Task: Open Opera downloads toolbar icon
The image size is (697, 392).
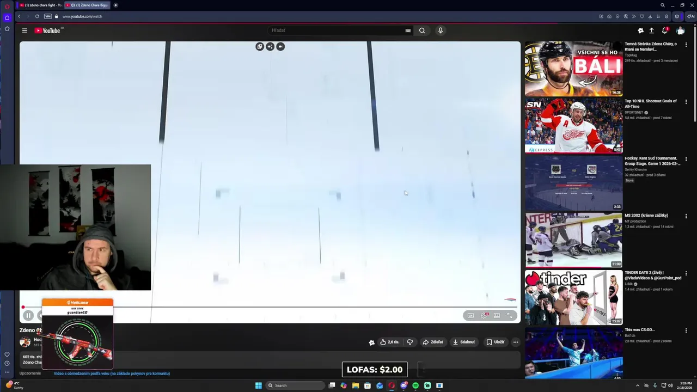Action: point(650,16)
